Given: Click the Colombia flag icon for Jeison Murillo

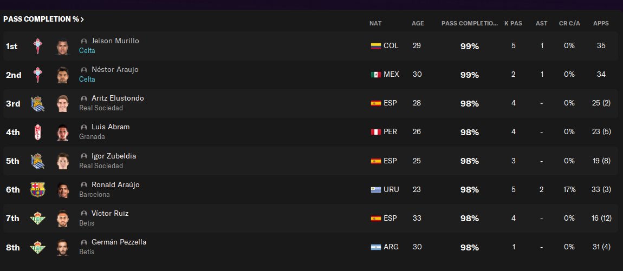Looking at the screenshot, I should 375,46.
